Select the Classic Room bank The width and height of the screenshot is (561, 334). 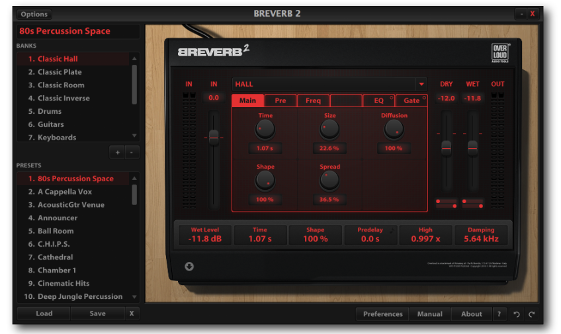pyautogui.click(x=73, y=85)
